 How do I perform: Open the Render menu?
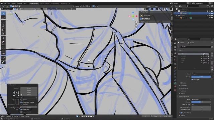click(13, 3)
